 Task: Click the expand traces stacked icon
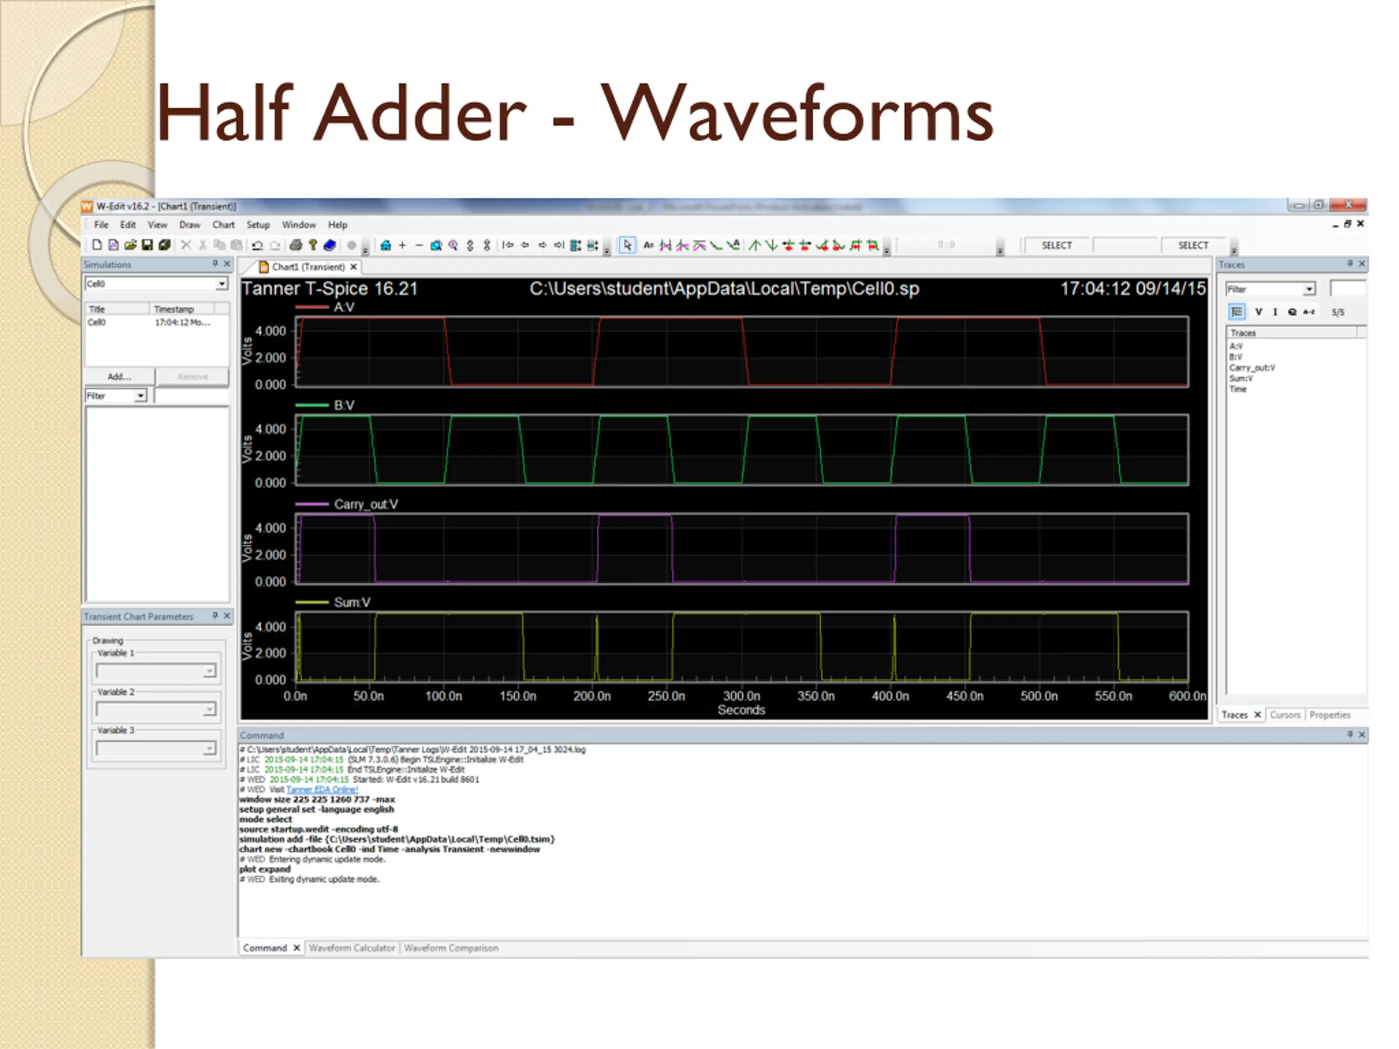(575, 245)
